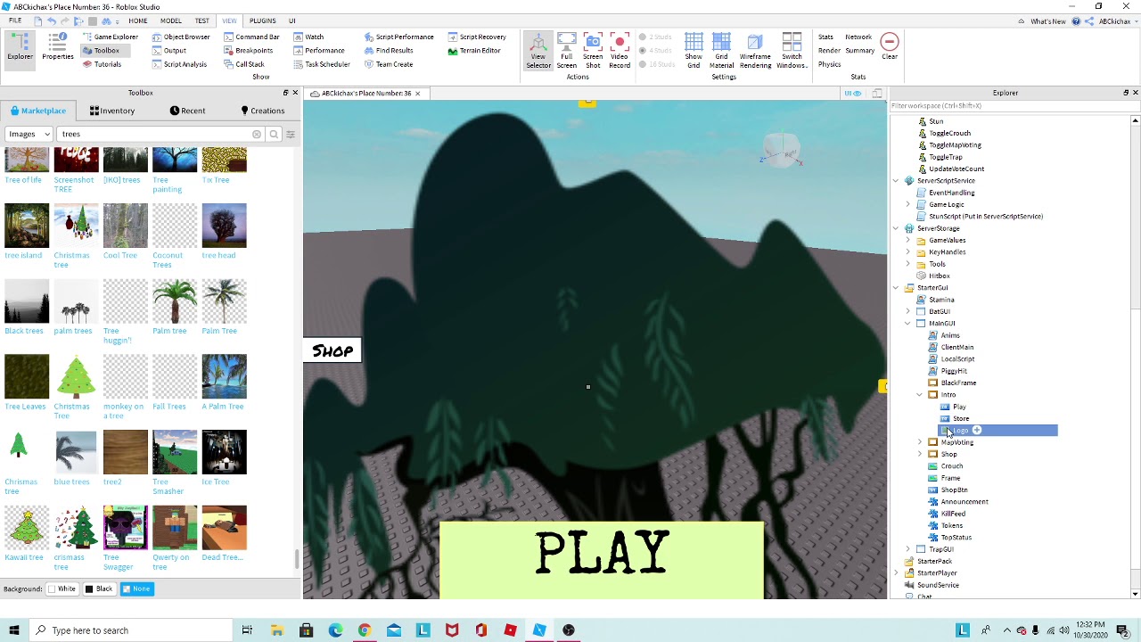Open the HOME ribbon tab
This screenshot has height=642, width=1141.
pos(137,21)
